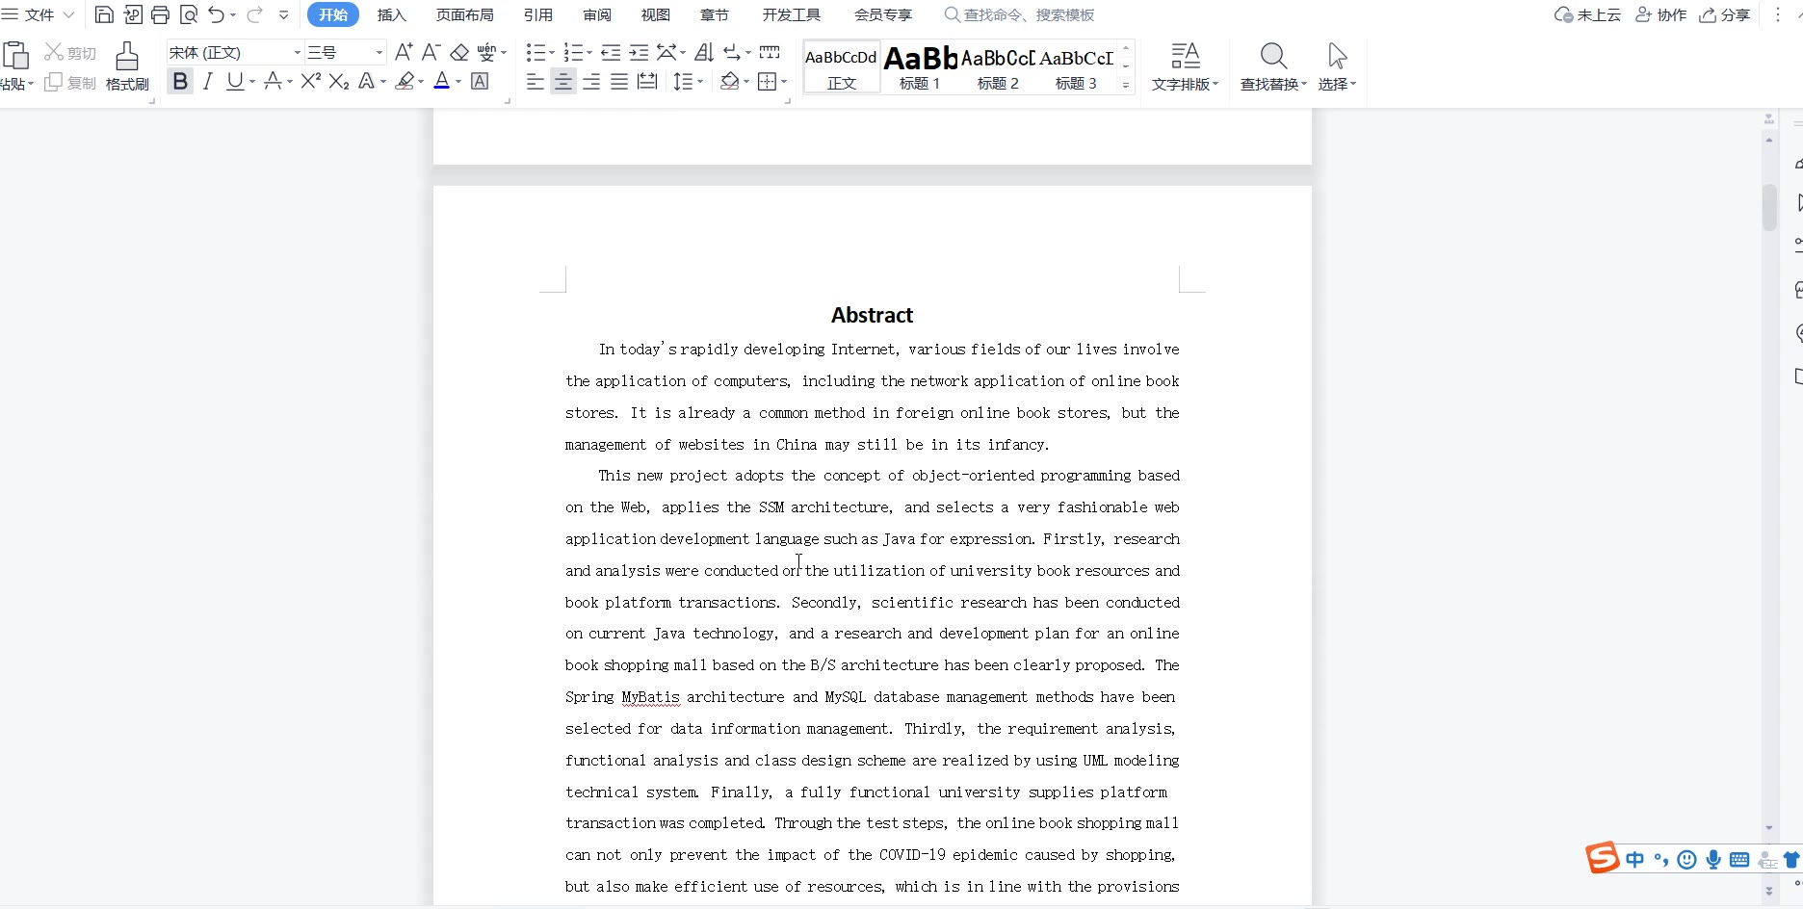The width and height of the screenshot is (1803, 909).
Task: Open Print Preview from quick access toolbar
Action: (189, 14)
